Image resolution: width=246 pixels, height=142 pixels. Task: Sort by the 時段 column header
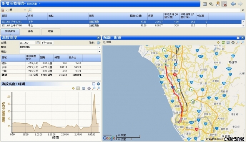(x=38, y=16)
